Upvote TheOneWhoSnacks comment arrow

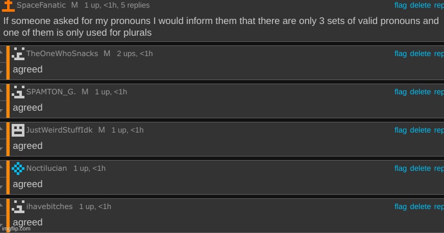[x=2, y=53]
